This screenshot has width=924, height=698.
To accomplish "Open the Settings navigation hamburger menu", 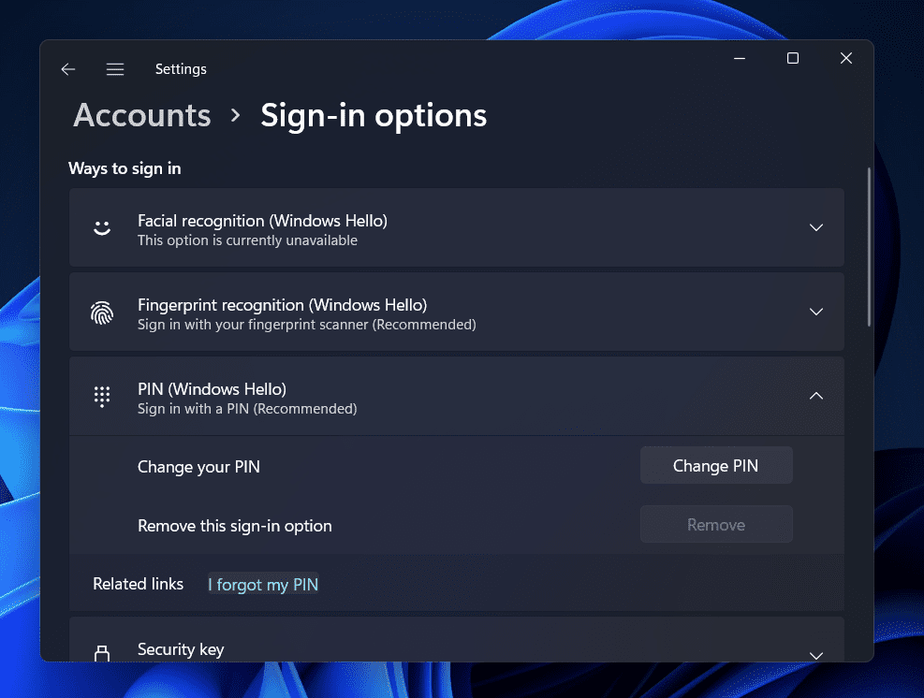I will coord(114,68).
